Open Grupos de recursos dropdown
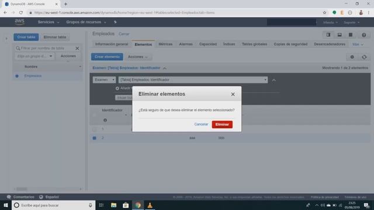 [86, 22]
